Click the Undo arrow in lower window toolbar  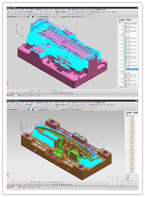point(22,105)
